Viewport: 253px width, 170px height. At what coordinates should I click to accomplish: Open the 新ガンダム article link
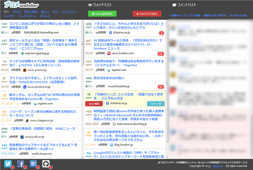point(45,97)
